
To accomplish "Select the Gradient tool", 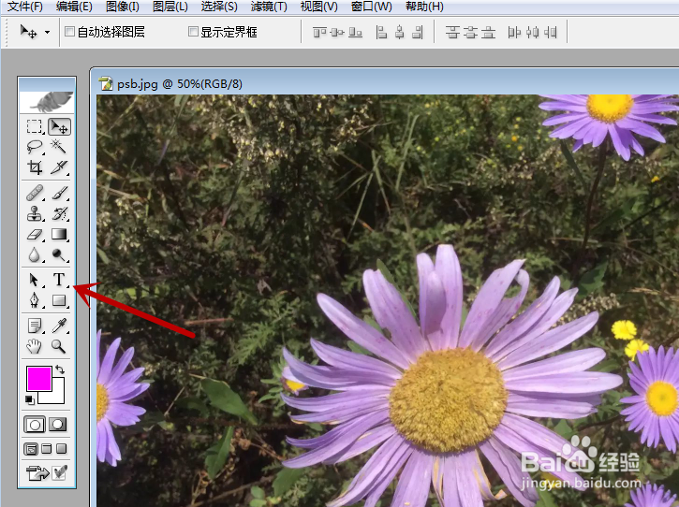I will click(x=59, y=234).
